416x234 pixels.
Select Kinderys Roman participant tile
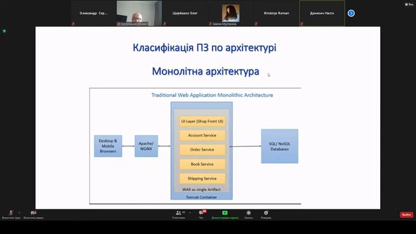coord(276,13)
